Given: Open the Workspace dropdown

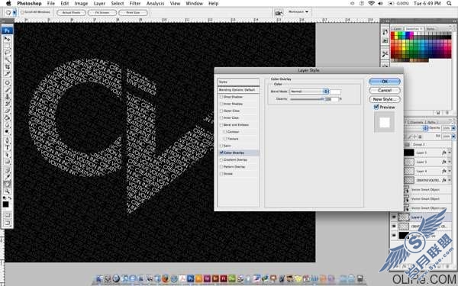Looking at the screenshot, I should 298,12.
